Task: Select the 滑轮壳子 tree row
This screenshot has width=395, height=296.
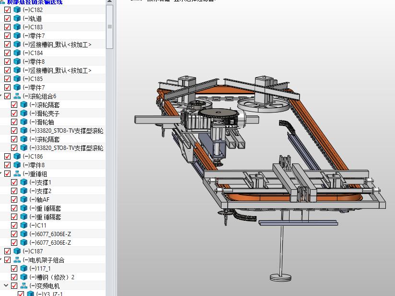Action: [x=53, y=113]
